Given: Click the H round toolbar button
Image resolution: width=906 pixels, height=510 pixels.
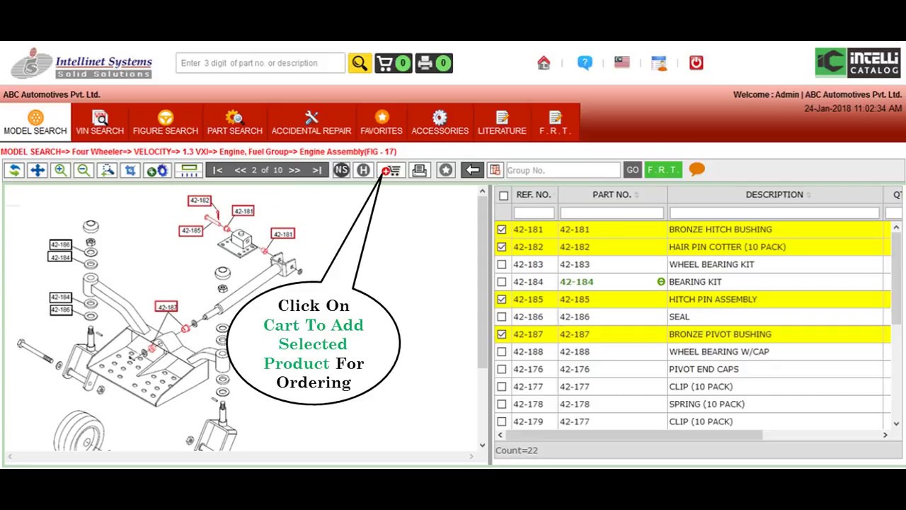Looking at the screenshot, I should click(363, 170).
